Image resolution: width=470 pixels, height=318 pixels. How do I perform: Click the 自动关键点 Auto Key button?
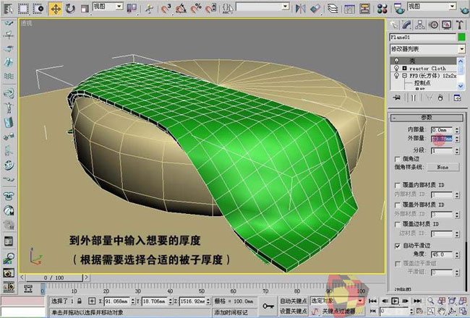click(294, 301)
